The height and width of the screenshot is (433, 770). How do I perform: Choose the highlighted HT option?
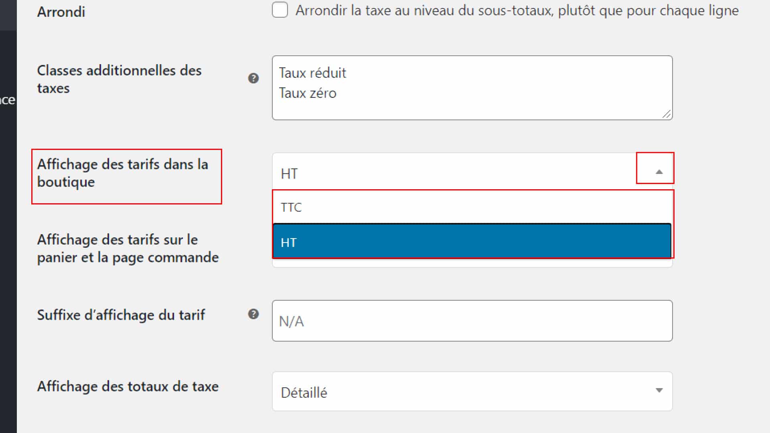472,241
